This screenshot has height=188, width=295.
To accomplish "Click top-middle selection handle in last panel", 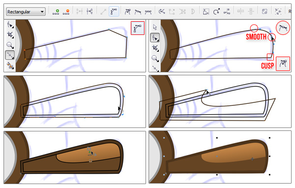I will tap(217, 138).
